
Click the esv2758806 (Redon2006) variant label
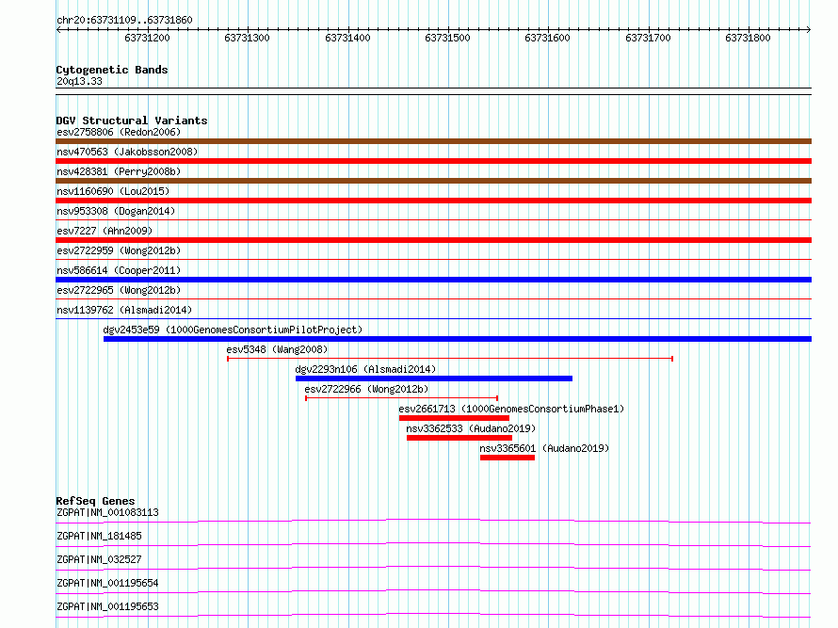coord(119,132)
